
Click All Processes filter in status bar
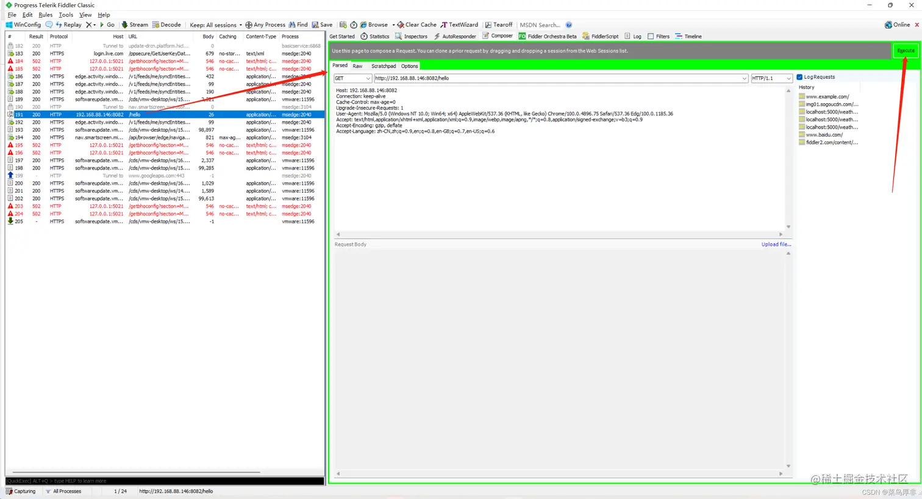point(63,491)
